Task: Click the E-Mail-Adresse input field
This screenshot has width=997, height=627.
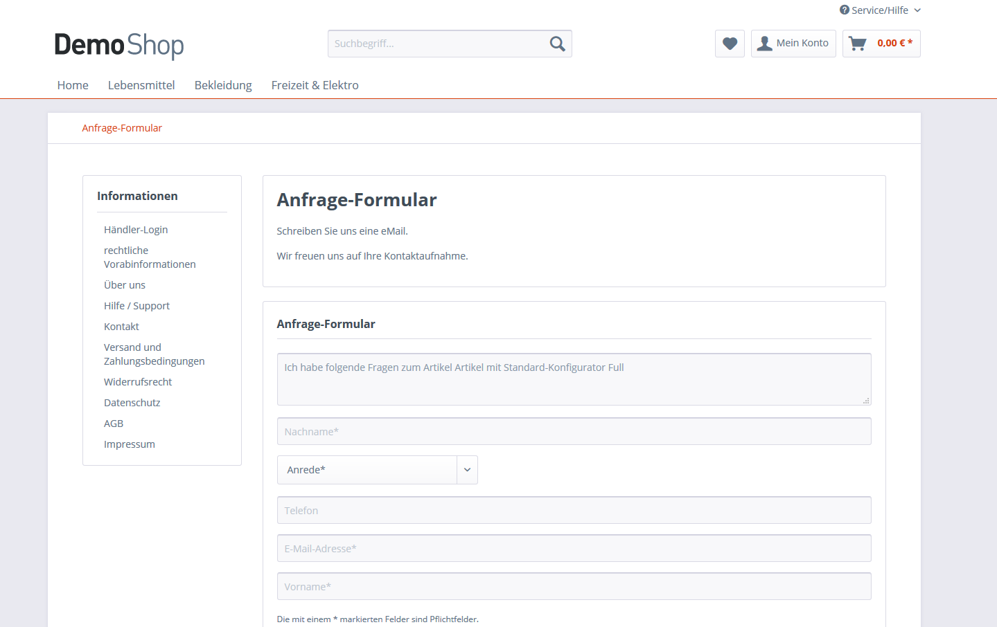Action: click(x=574, y=548)
